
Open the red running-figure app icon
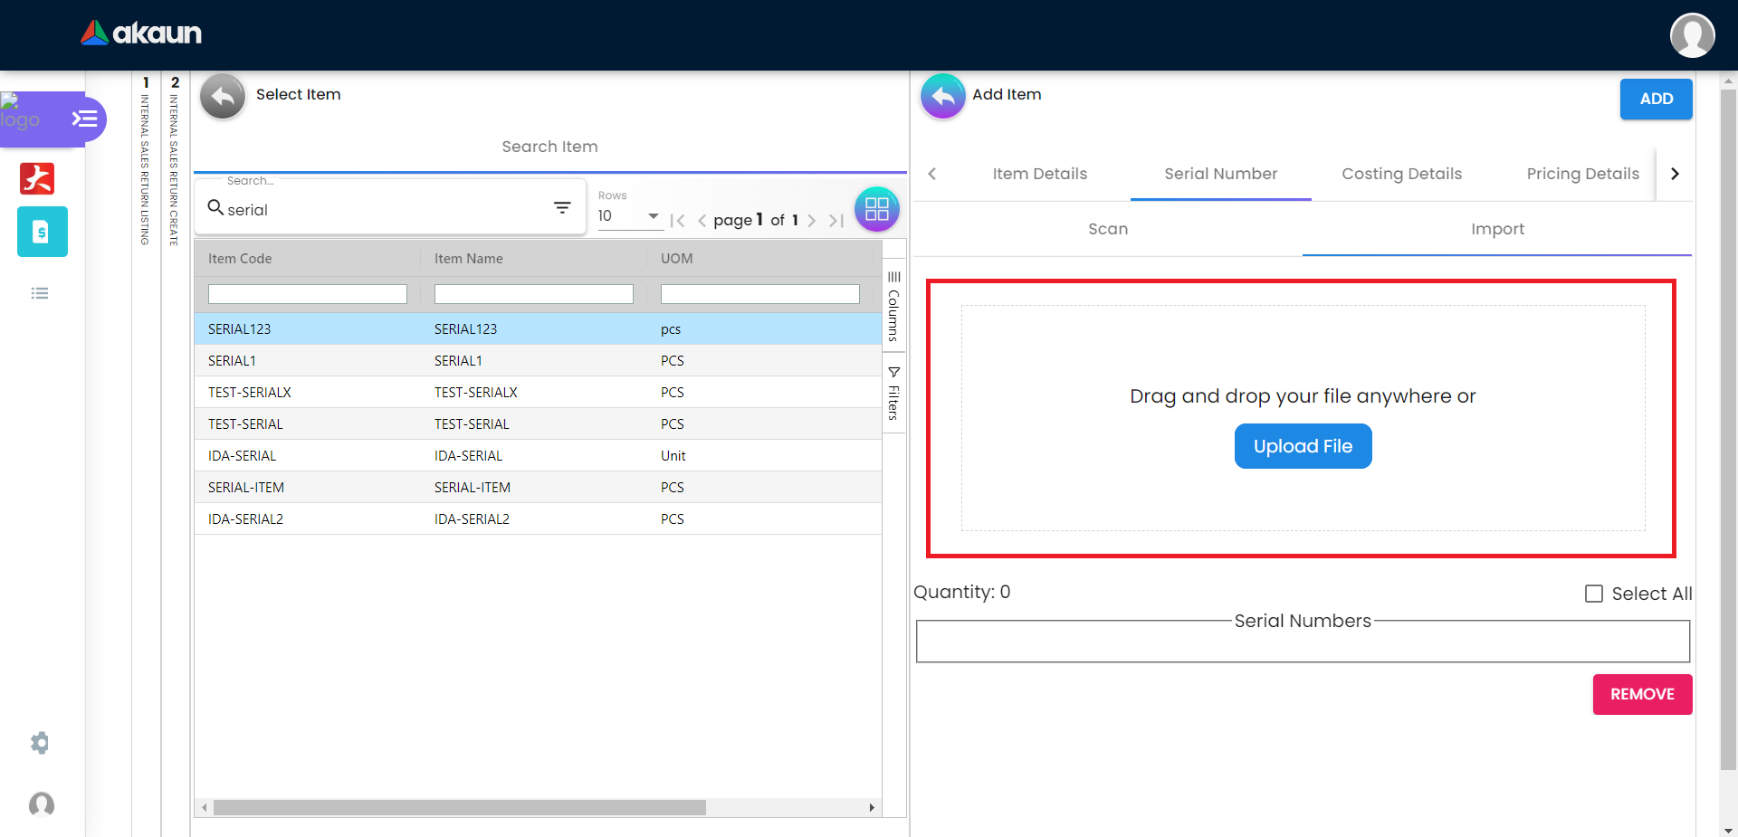pyautogui.click(x=37, y=178)
